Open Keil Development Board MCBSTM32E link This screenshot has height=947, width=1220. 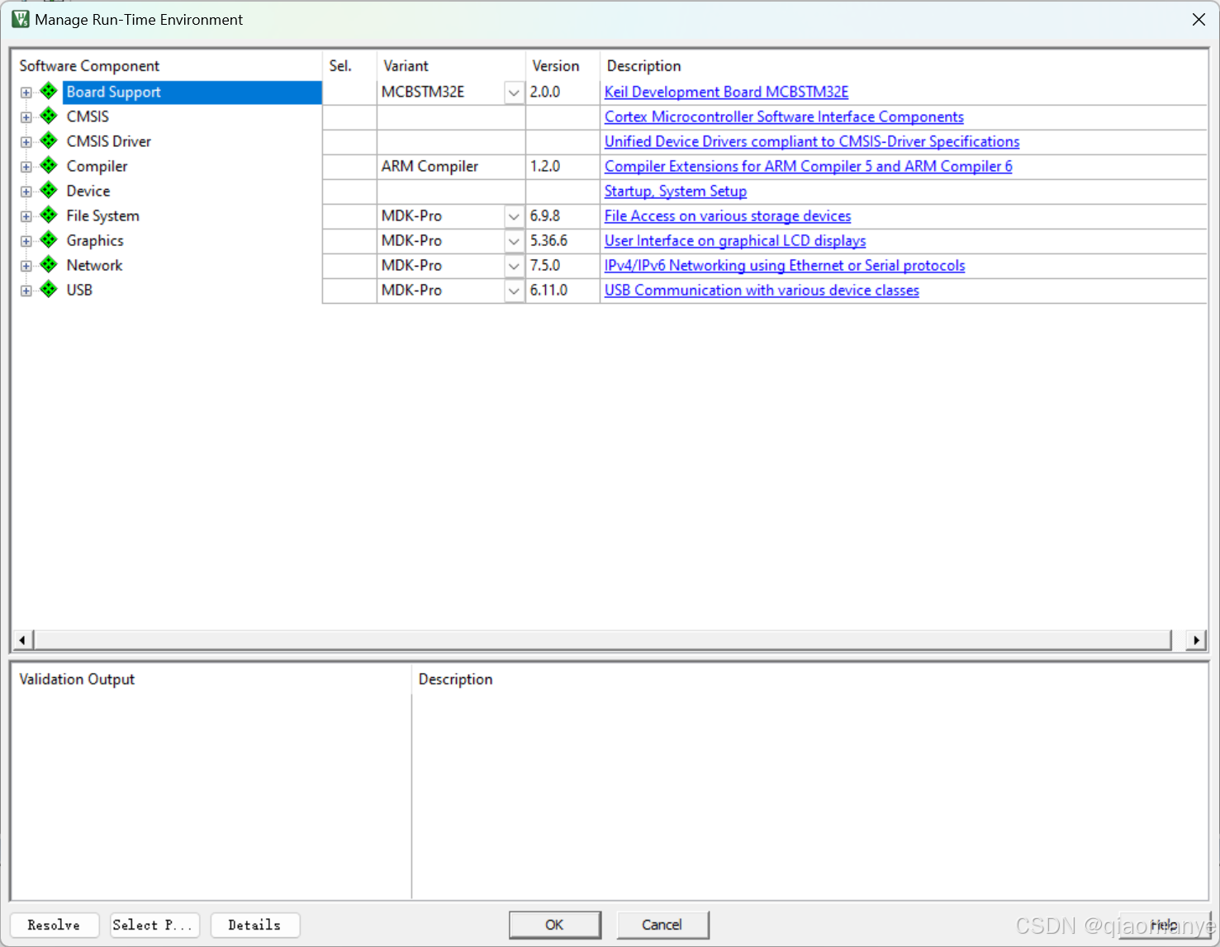(x=726, y=92)
